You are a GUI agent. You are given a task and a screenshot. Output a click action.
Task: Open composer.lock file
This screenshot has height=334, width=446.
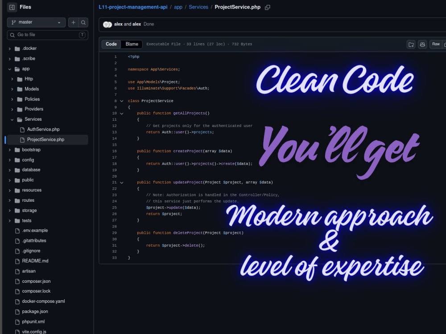click(37, 291)
